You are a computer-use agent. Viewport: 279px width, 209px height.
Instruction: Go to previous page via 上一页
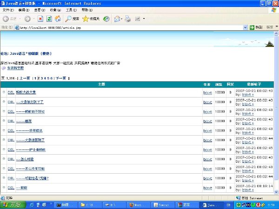click(x=25, y=78)
